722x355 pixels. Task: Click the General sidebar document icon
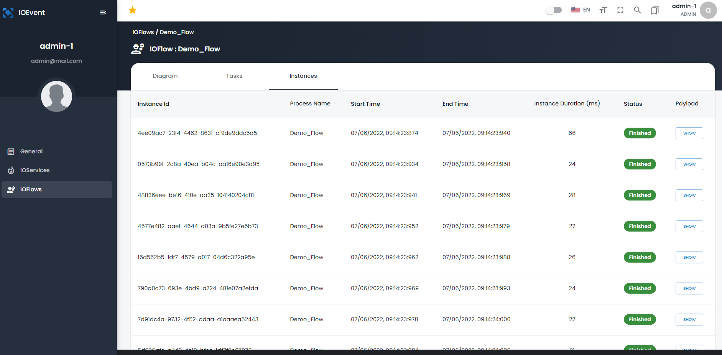point(11,151)
